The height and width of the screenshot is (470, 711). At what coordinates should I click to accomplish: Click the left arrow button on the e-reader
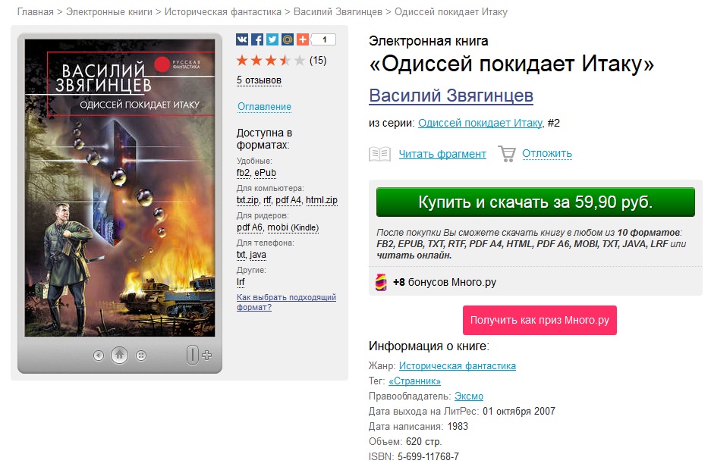pyautogui.click(x=99, y=356)
